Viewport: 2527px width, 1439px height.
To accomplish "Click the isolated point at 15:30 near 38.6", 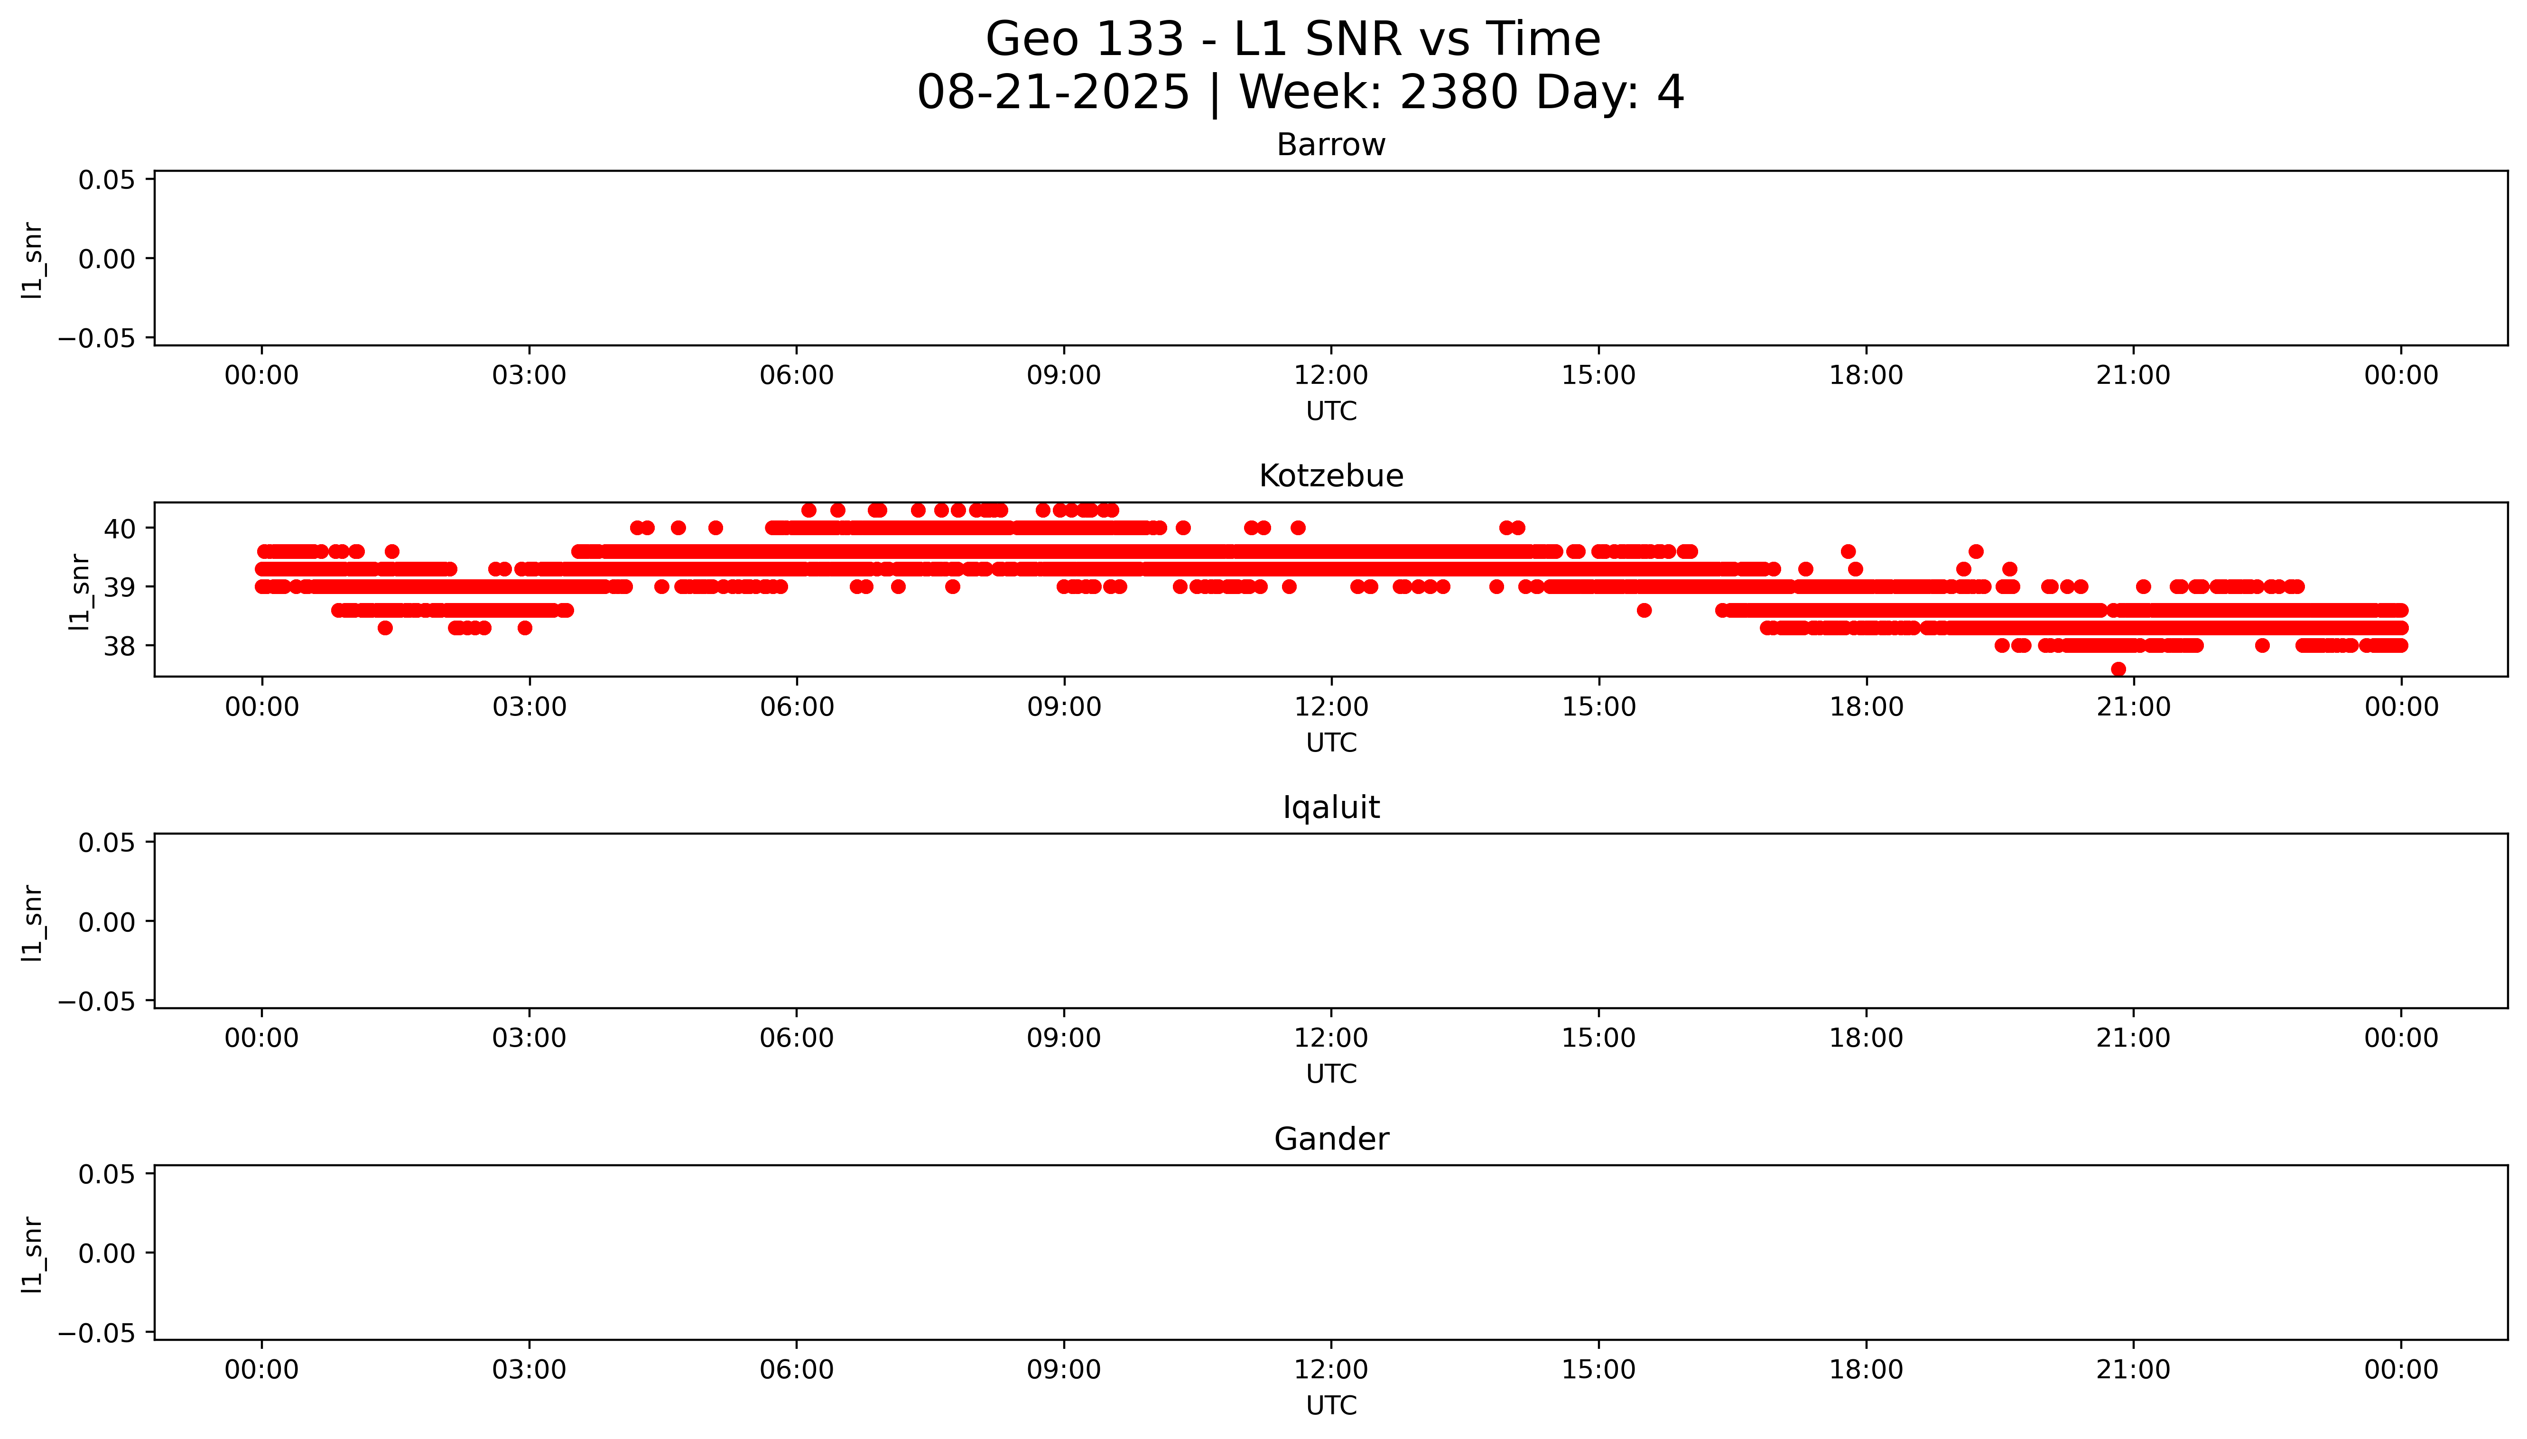I will [1644, 611].
